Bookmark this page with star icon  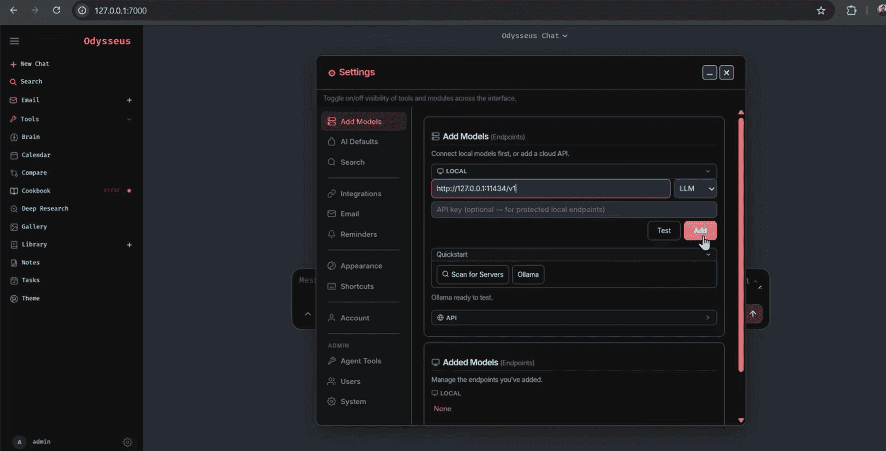(821, 11)
